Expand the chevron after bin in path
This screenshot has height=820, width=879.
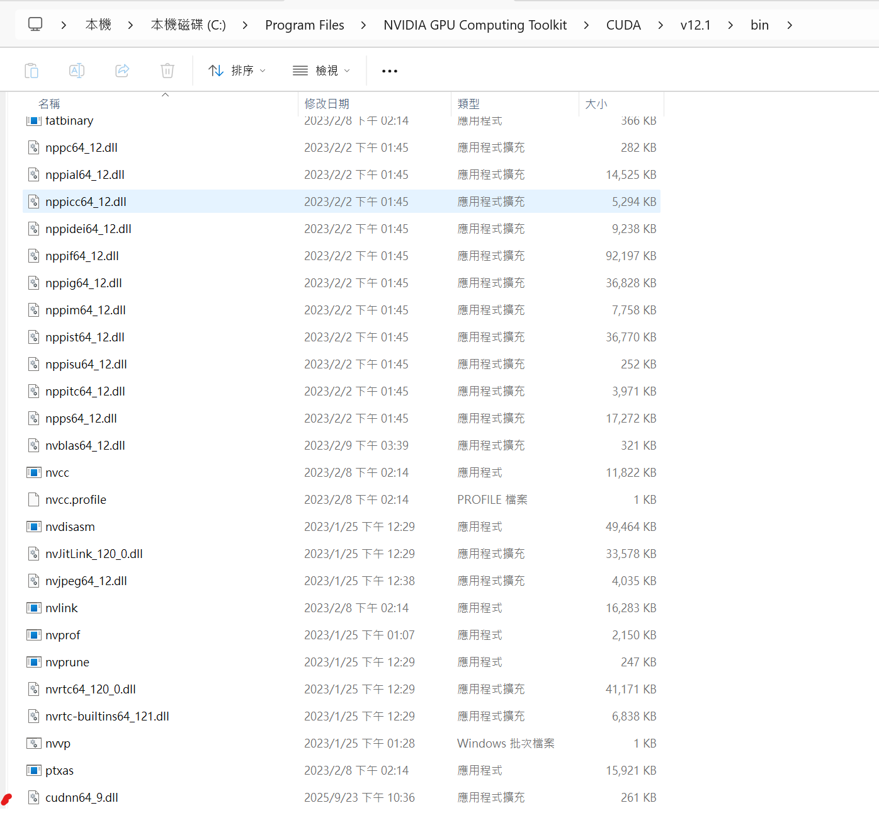coord(790,25)
